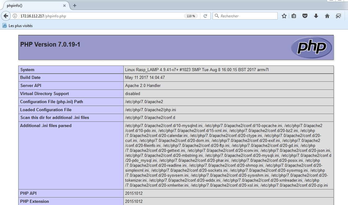Viewport: 348px width, 205px height.
Task: Click the PHP API label
Action: pos(29,194)
